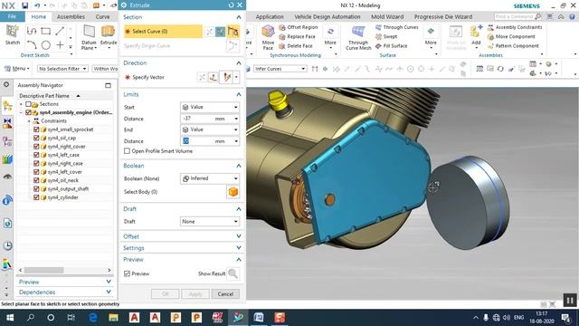
Task: Collapse the Limits section
Action: [239, 94]
